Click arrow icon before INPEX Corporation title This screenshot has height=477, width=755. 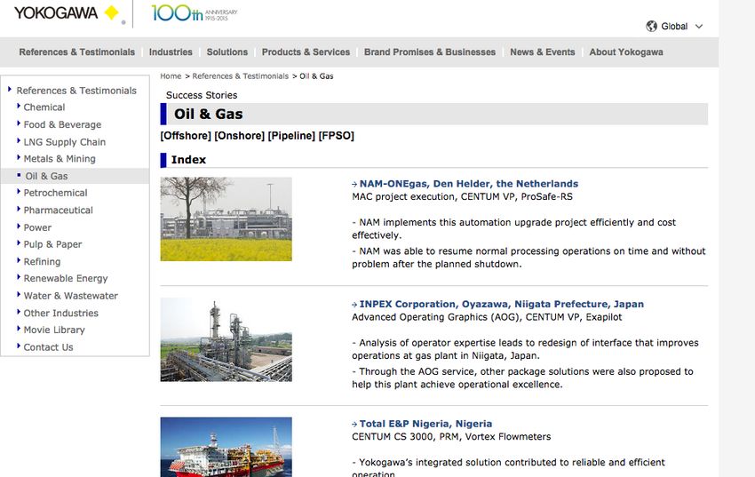[x=354, y=305]
